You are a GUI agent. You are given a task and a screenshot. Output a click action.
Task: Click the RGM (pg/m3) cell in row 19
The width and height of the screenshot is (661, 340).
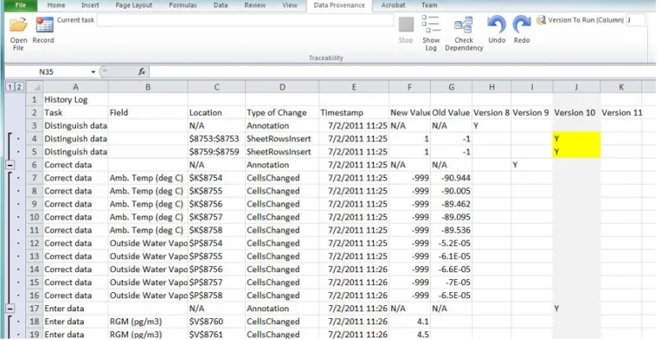(148, 335)
